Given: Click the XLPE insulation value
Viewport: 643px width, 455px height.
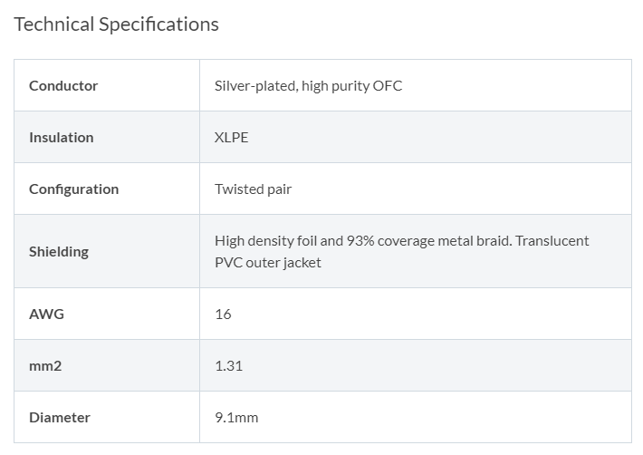Looking at the screenshot, I should 231,138.
